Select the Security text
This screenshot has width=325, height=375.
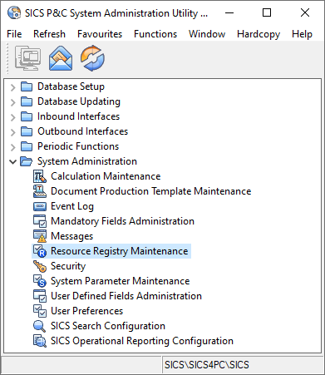pos(68,266)
